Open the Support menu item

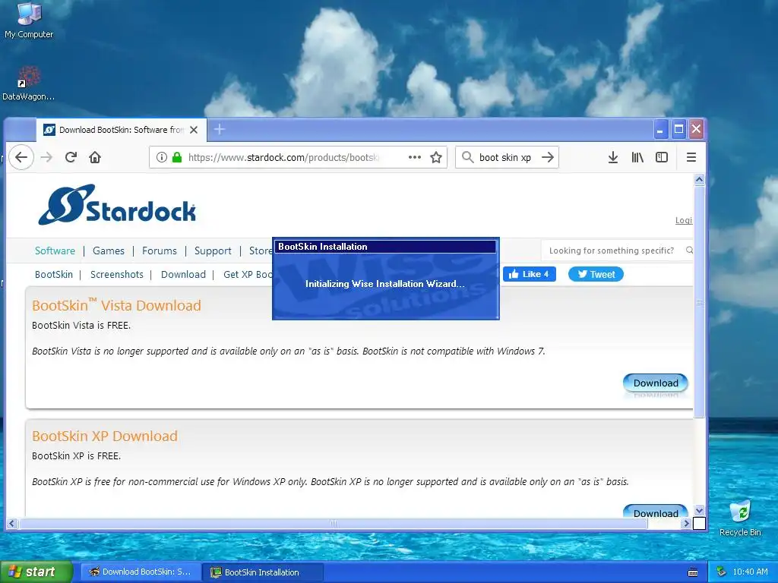(213, 251)
